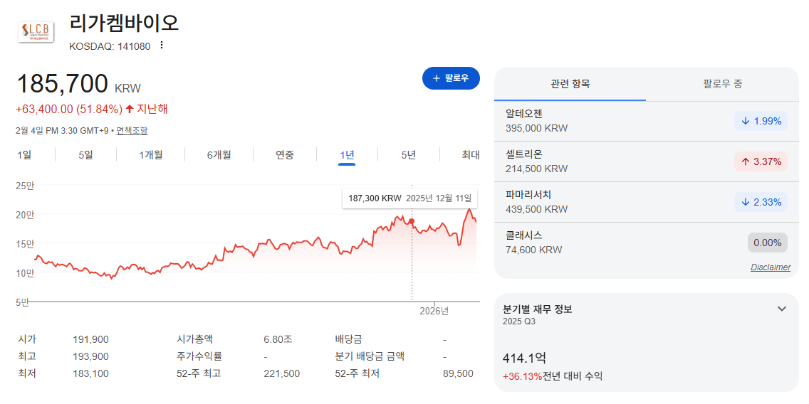Click the 최저 value 183,100

point(91,373)
